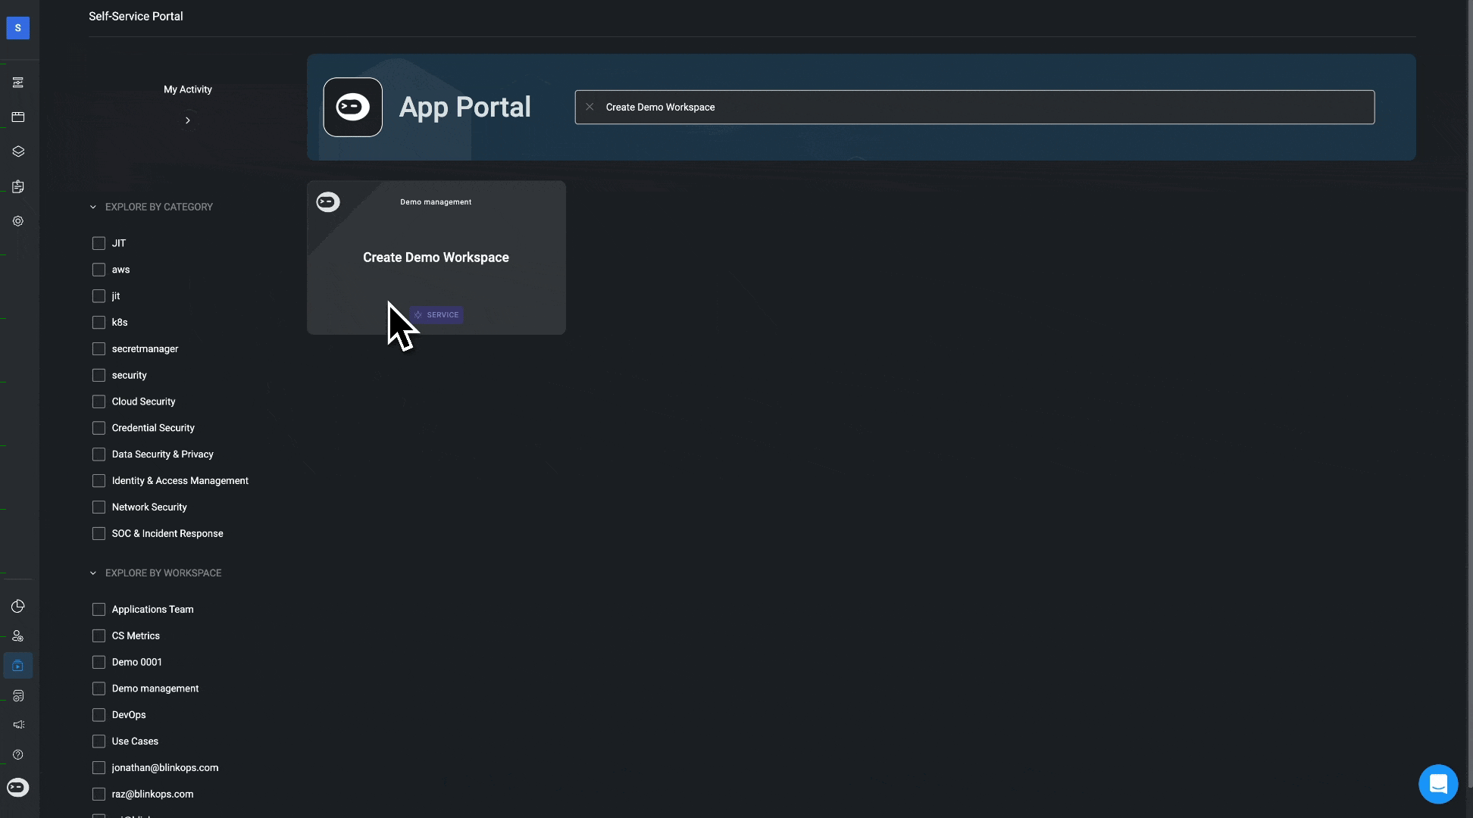
Task: Check the aws category checkbox
Action: tap(99, 270)
